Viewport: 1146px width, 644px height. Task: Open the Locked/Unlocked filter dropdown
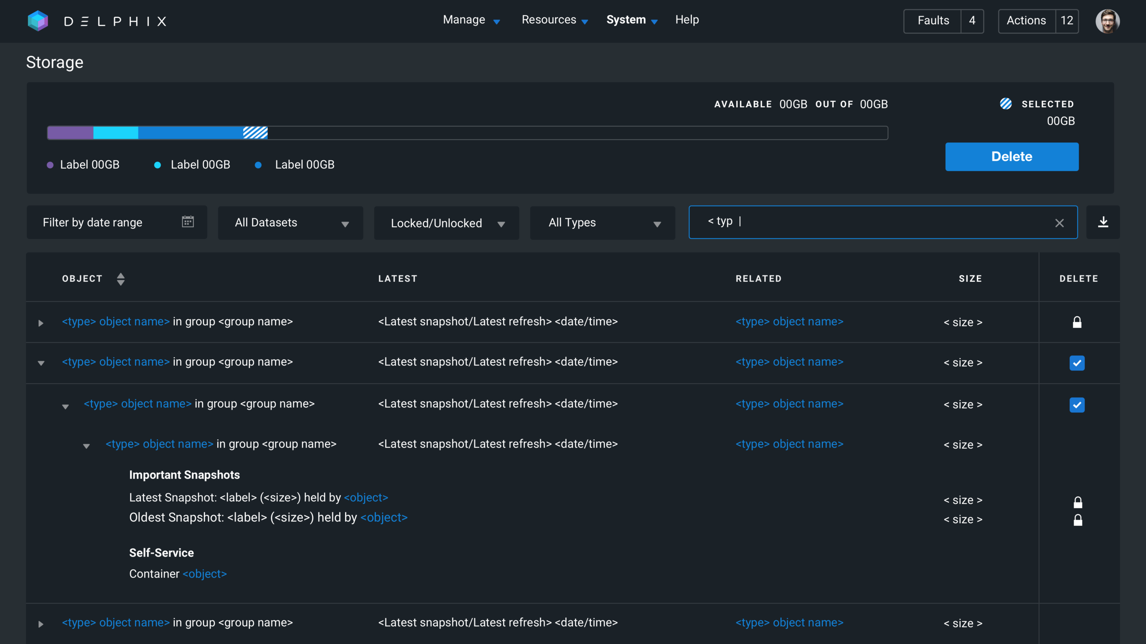point(447,224)
